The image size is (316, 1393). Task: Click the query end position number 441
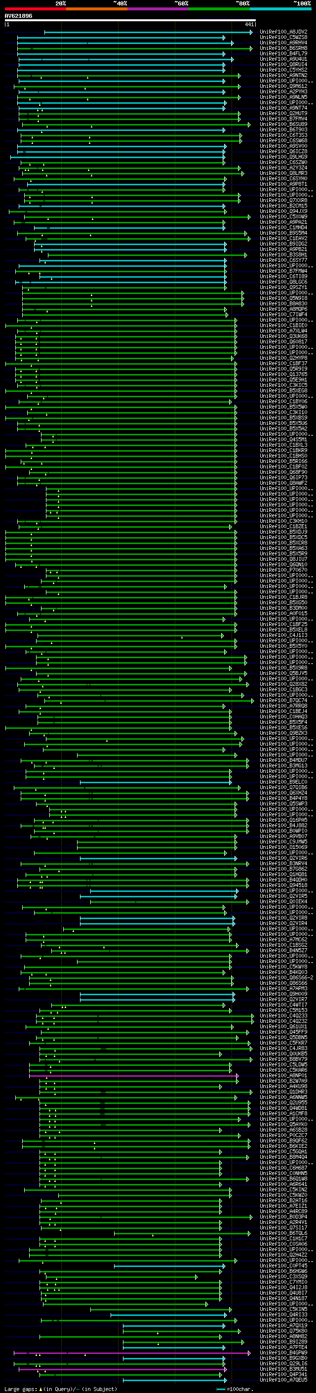(249, 25)
